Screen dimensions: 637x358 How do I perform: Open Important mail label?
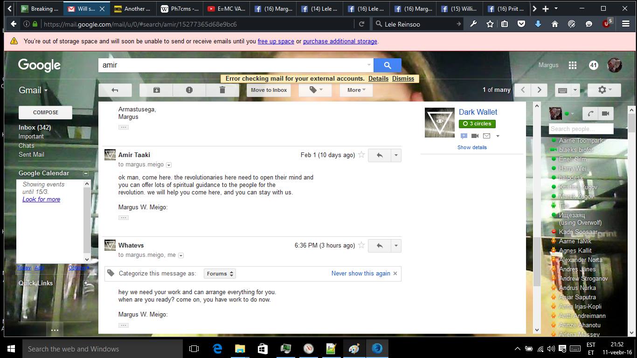[31, 137]
